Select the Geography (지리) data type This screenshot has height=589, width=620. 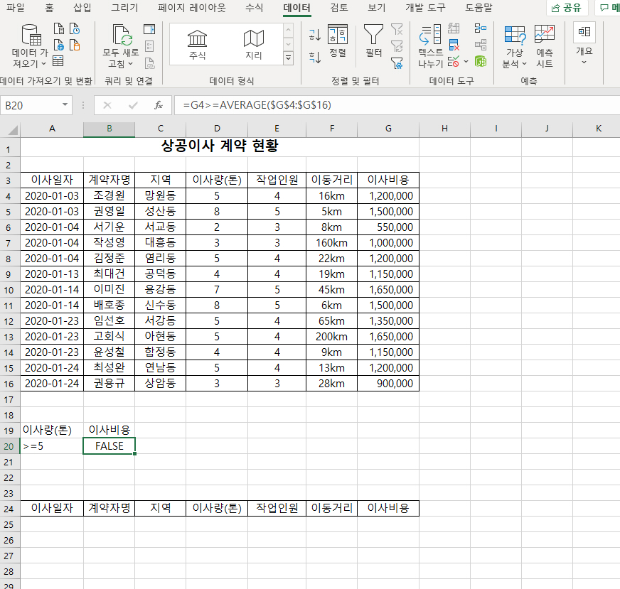[254, 44]
